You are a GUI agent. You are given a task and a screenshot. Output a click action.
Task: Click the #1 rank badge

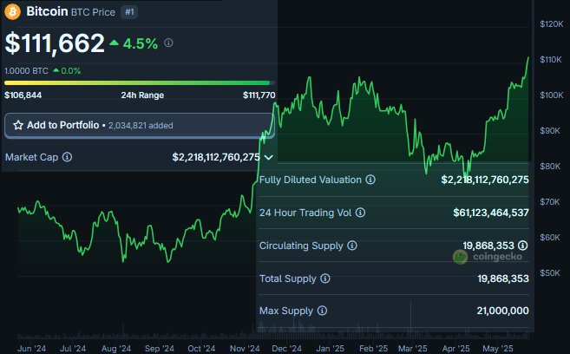pyautogui.click(x=129, y=12)
